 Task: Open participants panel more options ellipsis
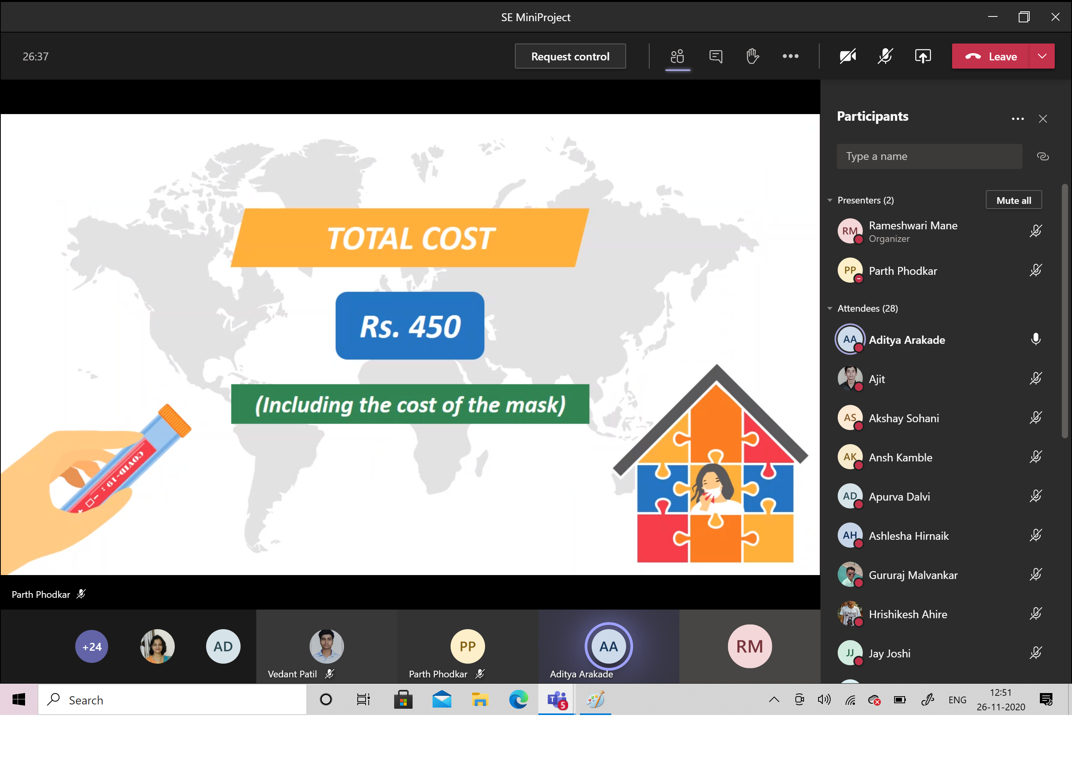point(1018,119)
